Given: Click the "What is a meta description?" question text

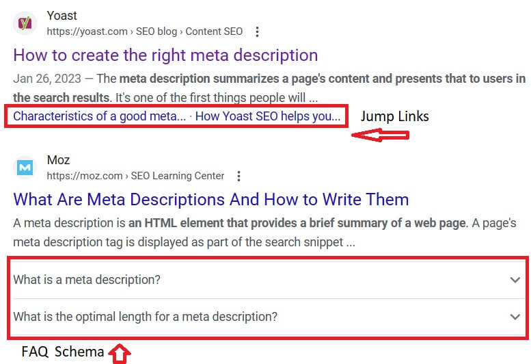Looking at the screenshot, I should tap(87, 280).
